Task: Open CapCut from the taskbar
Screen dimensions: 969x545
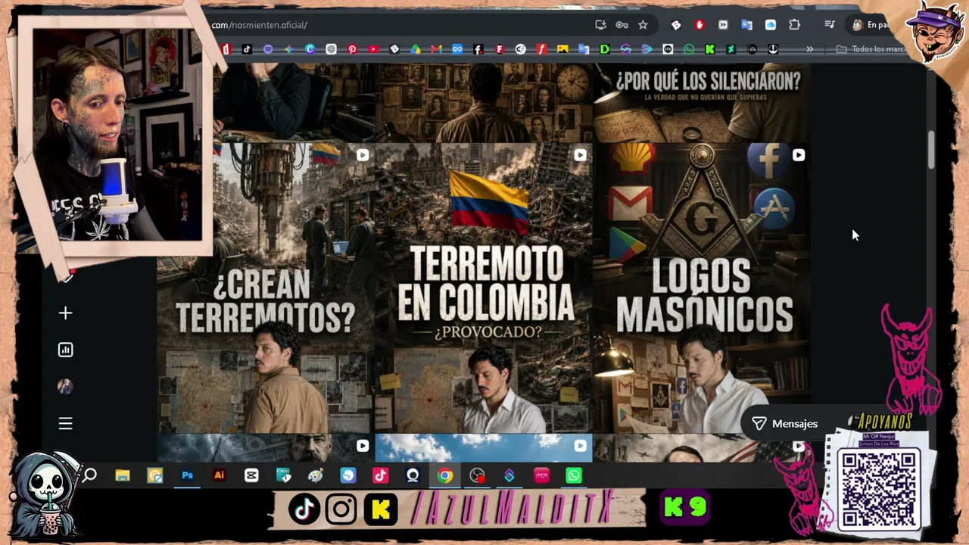Action: (x=251, y=475)
